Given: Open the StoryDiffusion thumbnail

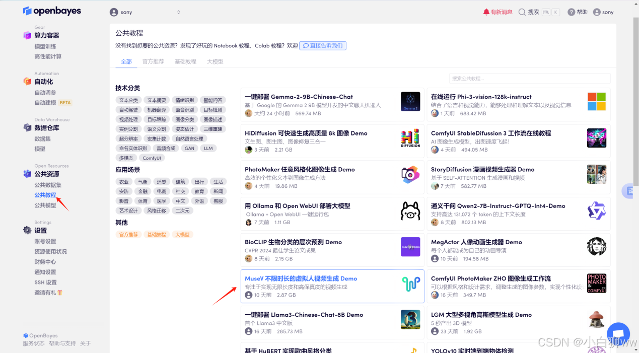Looking at the screenshot, I should pyautogui.click(x=597, y=174).
